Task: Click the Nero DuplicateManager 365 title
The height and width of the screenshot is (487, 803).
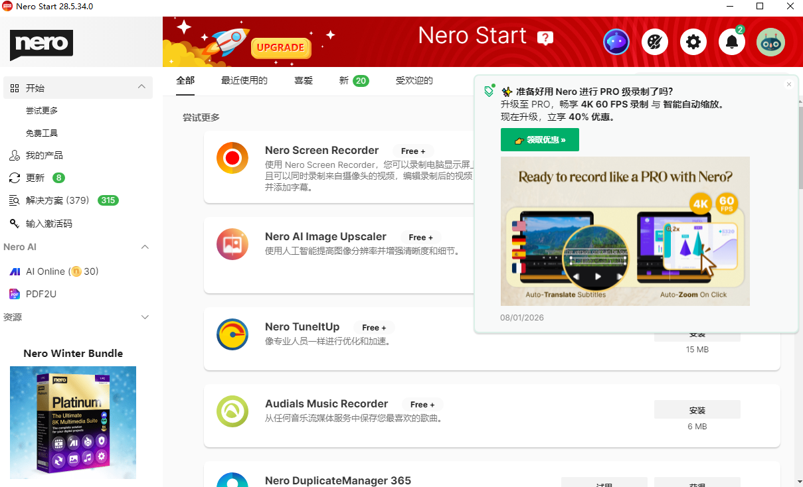Action: [x=338, y=480]
